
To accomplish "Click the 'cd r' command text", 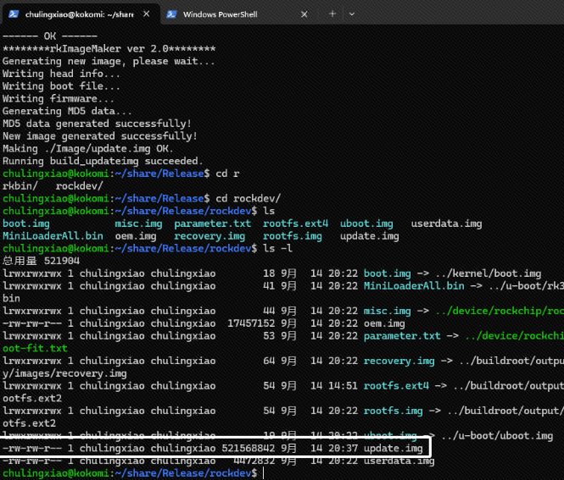I will click(227, 174).
